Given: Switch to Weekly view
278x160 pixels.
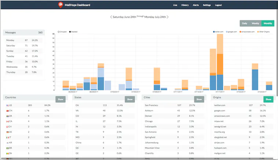Looking at the screenshot, I should (255, 23).
